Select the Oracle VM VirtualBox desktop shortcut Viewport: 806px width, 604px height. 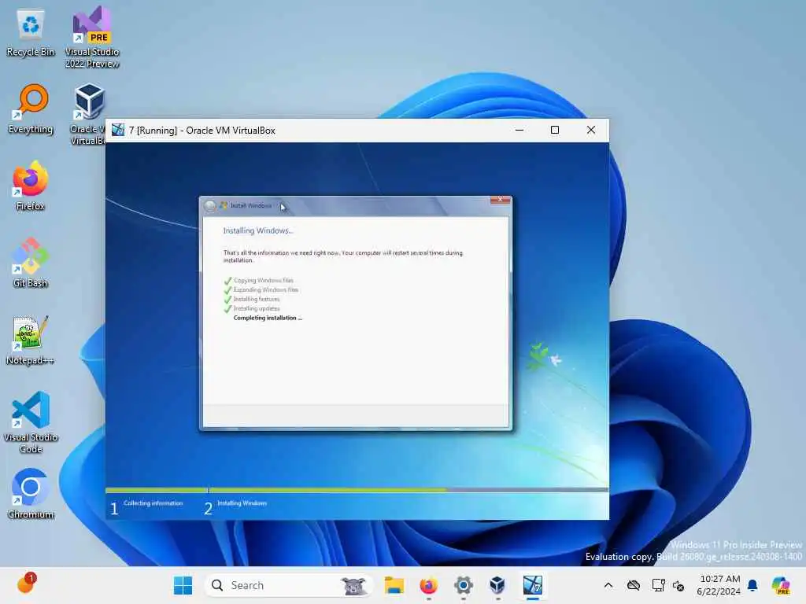(88, 114)
